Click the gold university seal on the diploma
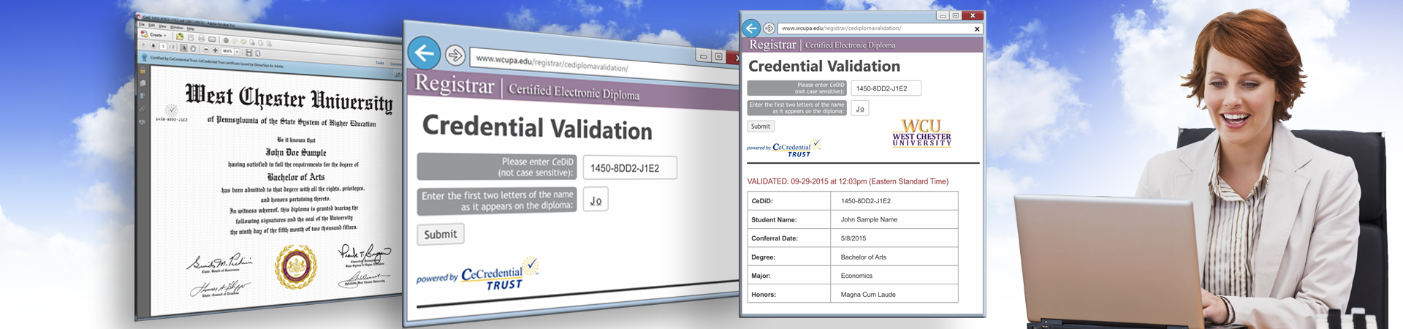This screenshot has width=1403, height=329. [296, 266]
